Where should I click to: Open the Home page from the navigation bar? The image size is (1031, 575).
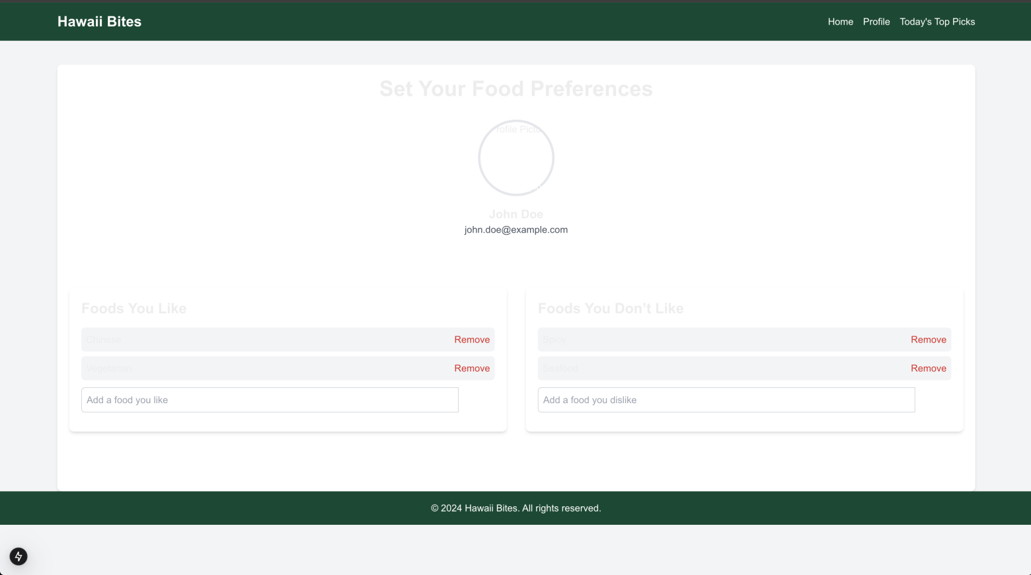point(840,21)
